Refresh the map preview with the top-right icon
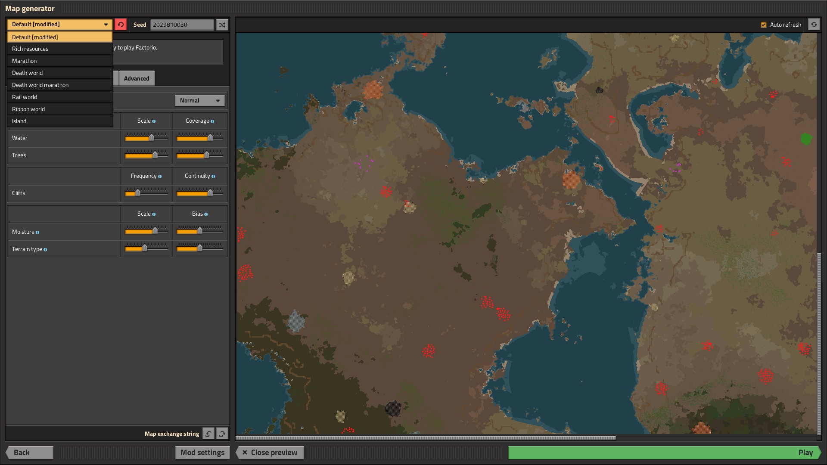Screen dimensions: 827x465 [814, 25]
